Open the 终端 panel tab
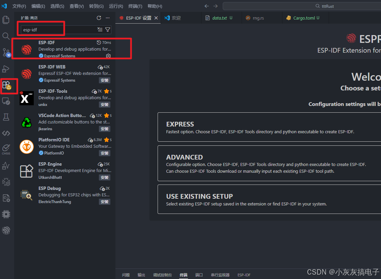 (x=184, y=275)
